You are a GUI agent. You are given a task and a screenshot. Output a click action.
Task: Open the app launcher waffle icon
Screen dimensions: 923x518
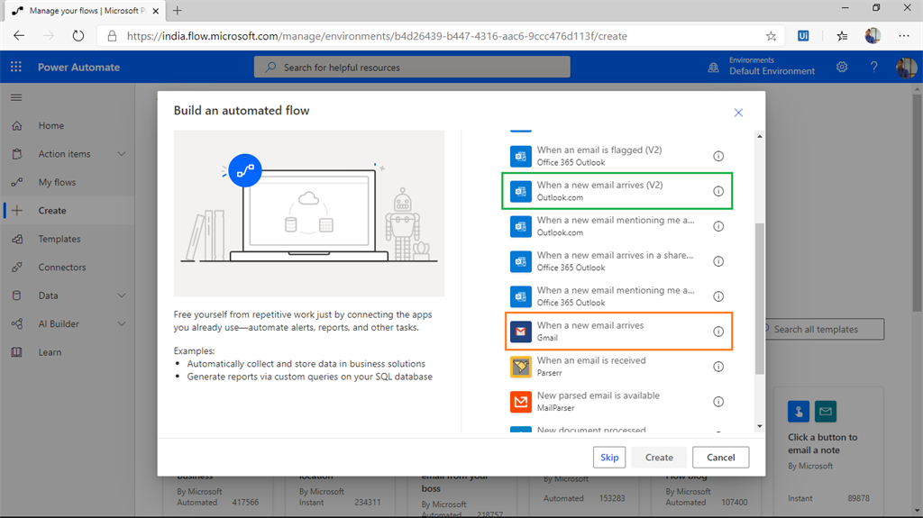tap(16, 67)
